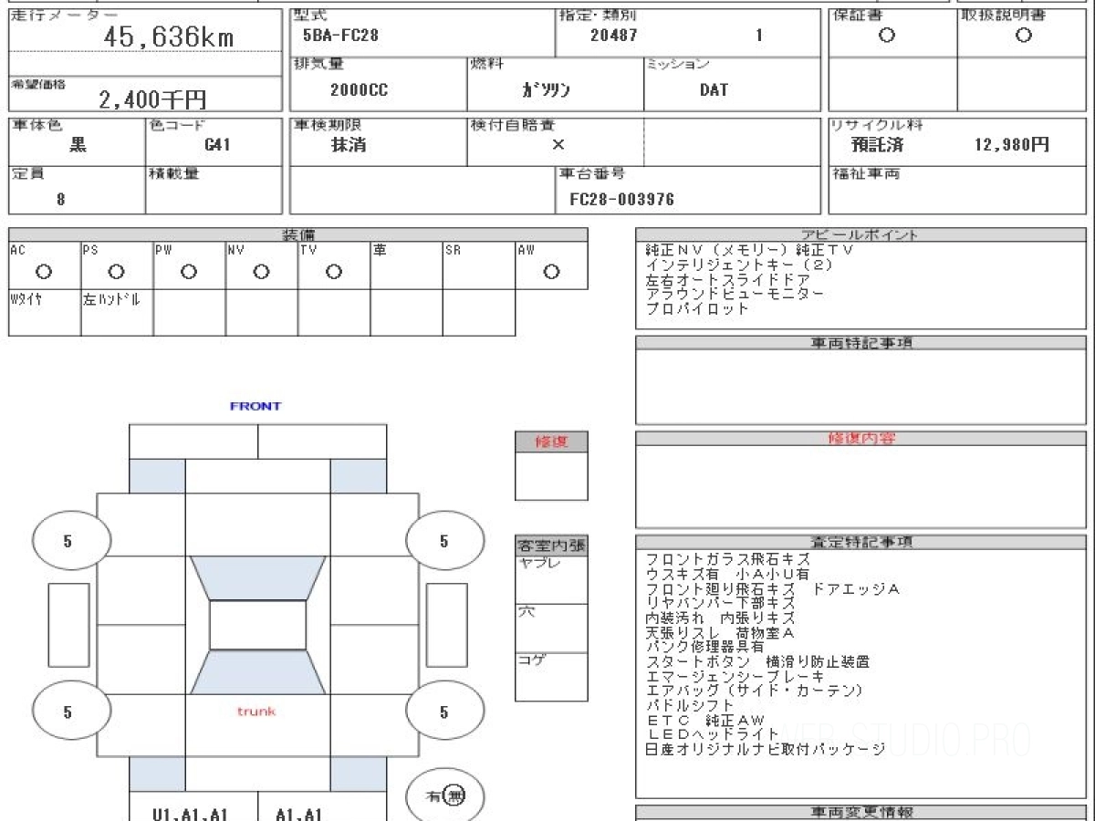Click the プロパイロット line

(697, 308)
